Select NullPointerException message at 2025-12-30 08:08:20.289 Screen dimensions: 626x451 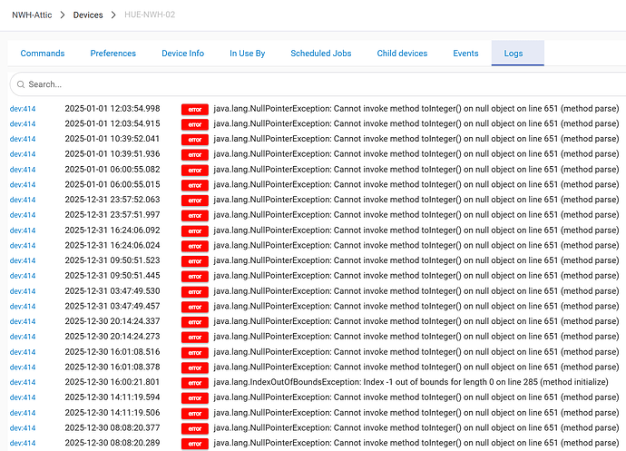tap(416, 443)
